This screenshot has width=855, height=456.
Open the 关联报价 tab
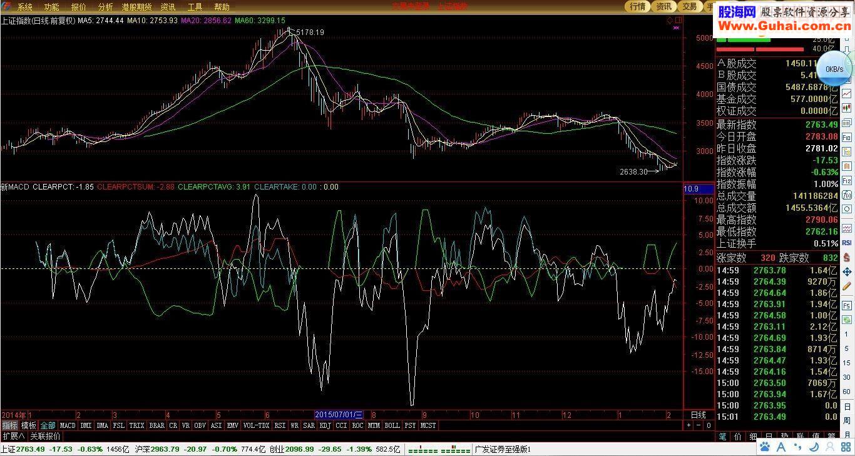46,436
